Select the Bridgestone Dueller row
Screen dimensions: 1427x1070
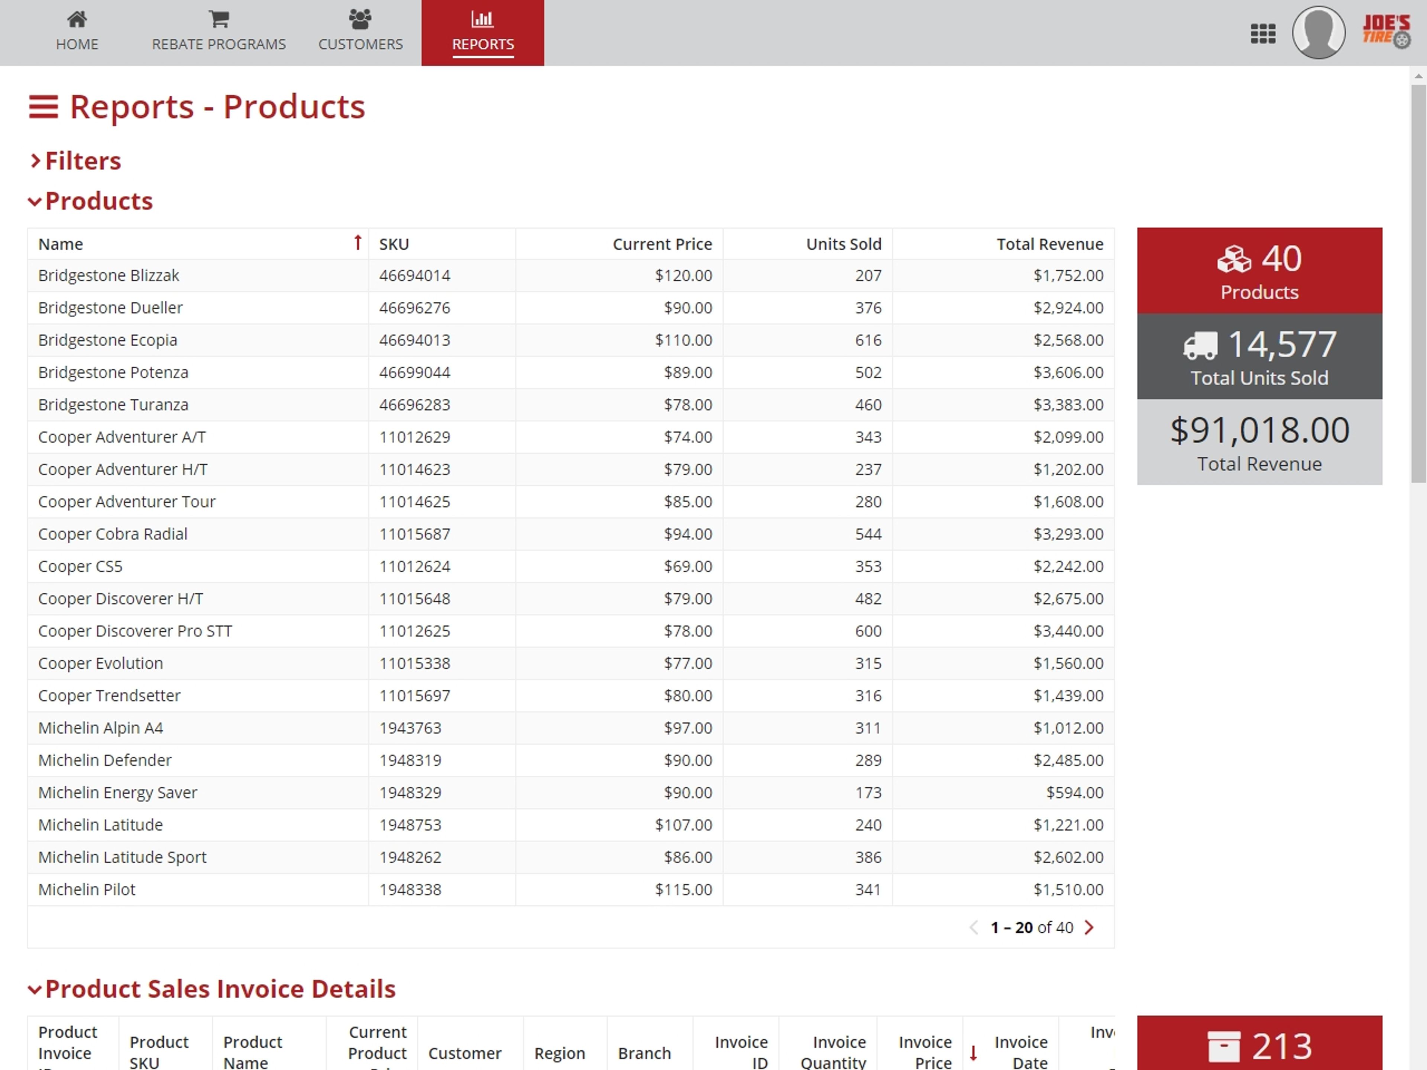tap(570, 308)
